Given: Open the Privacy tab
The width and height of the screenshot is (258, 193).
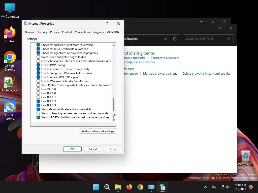Looking at the screenshot, I should click(55, 32).
